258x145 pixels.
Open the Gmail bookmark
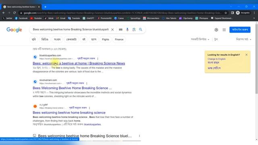61,18
